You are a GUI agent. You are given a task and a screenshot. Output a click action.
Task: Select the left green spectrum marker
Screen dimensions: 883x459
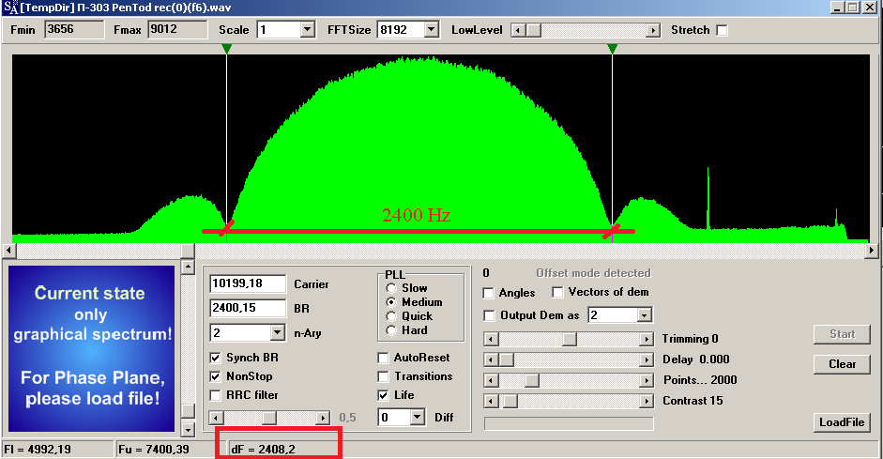click(x=226, y=49)
